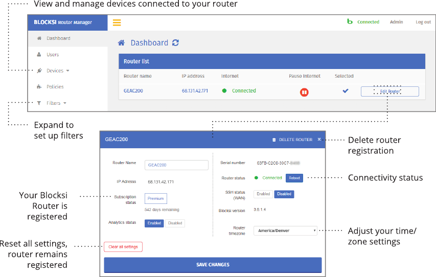Expand the Filters menu arrow
The image size is (436, 277).
[65, 103]
